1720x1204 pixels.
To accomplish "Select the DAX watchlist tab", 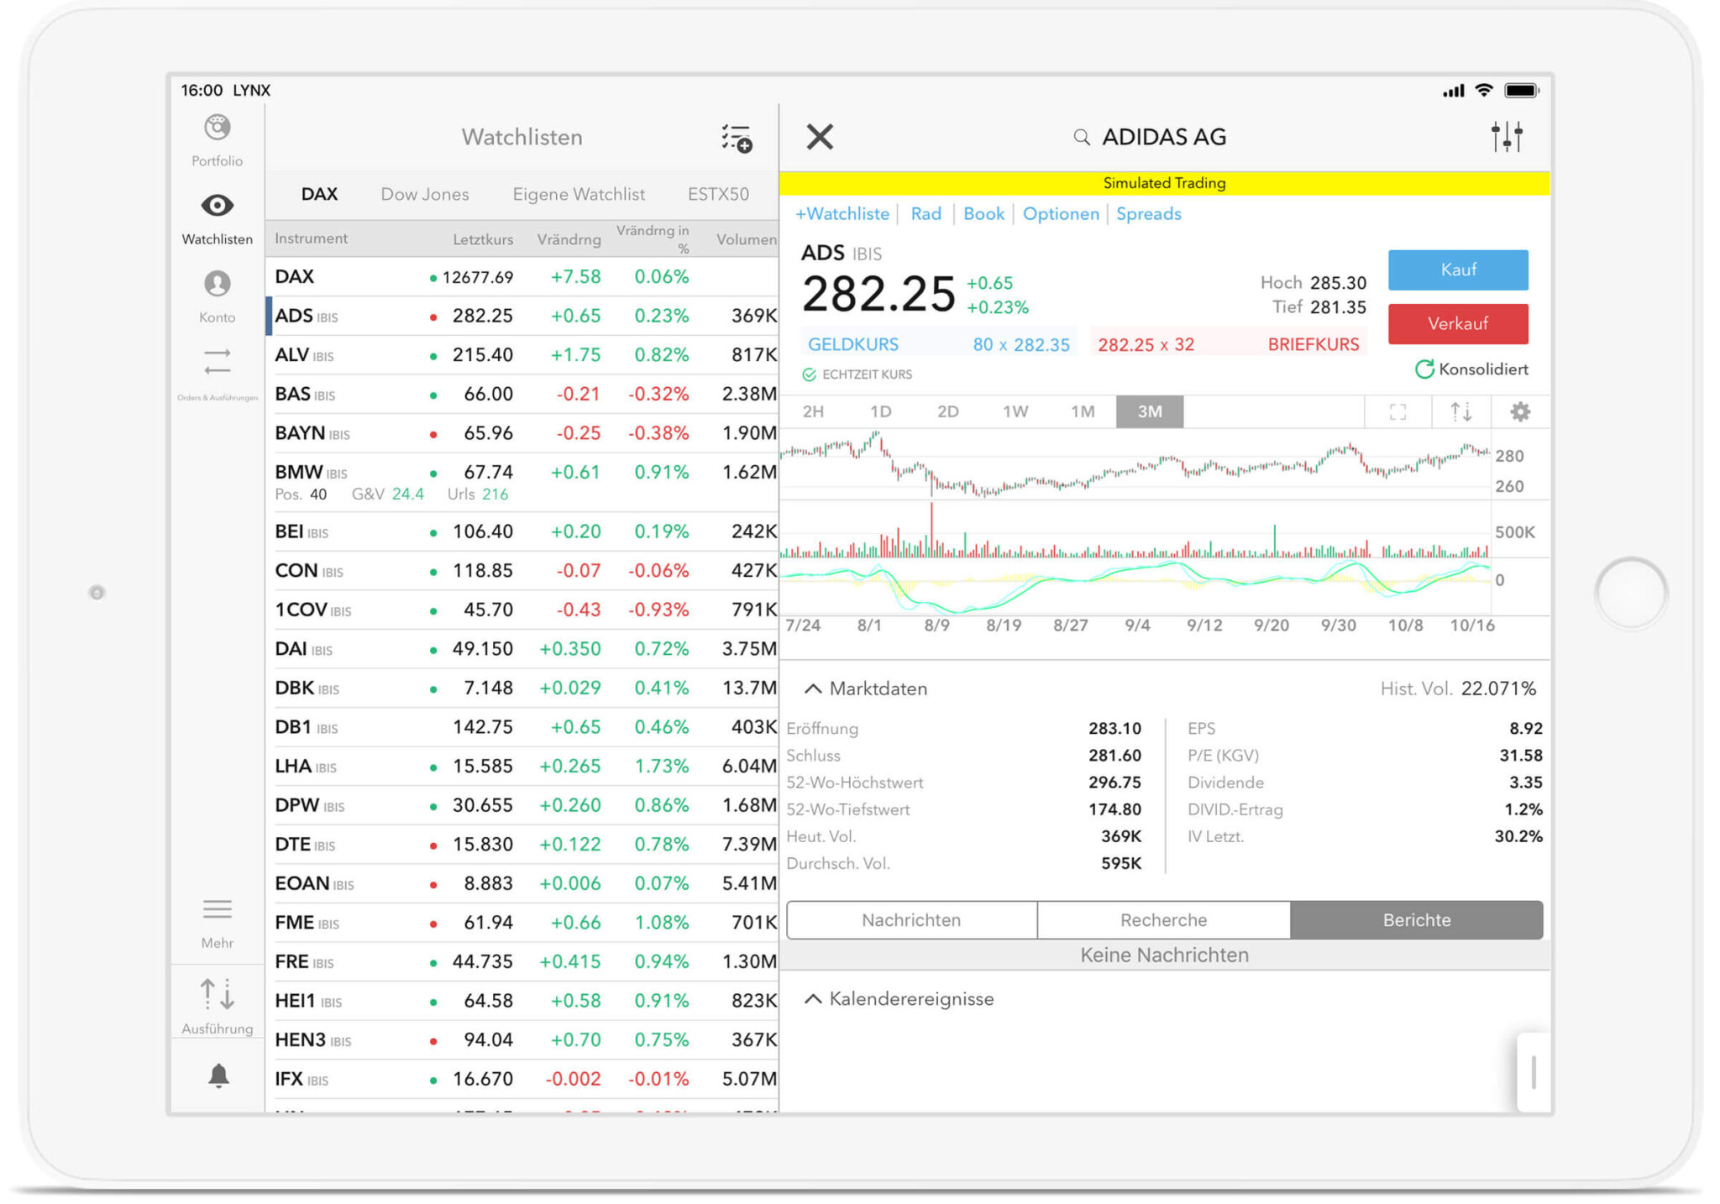I will [x=319, y=194].
